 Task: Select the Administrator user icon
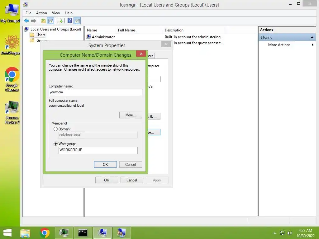[x=89, y=37]
